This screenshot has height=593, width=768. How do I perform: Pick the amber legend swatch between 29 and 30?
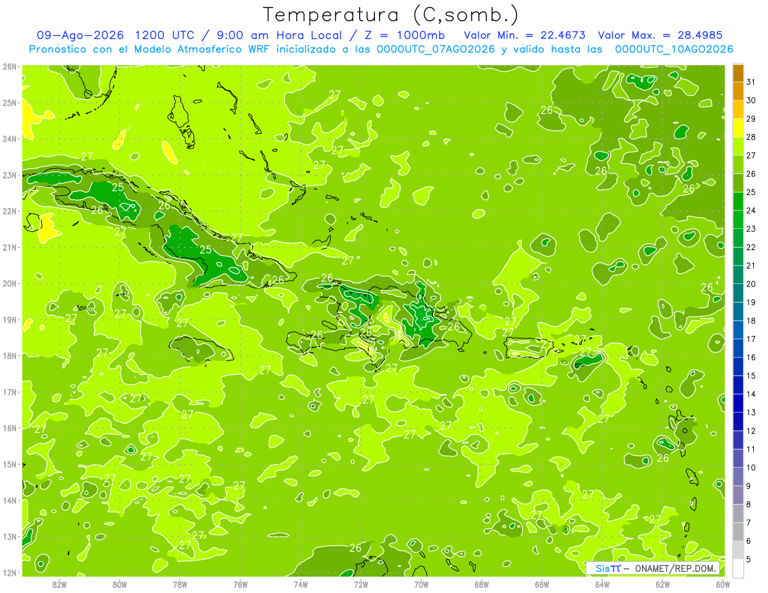click(x=738, y=109)
